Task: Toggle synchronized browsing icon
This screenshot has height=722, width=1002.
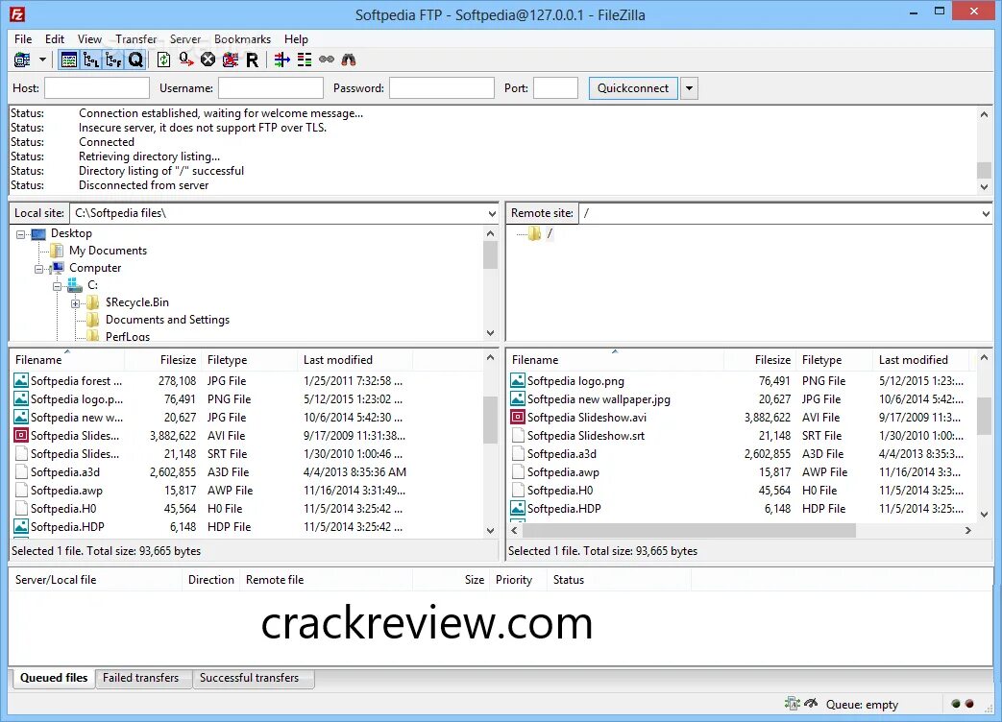Action: [327, 60]
